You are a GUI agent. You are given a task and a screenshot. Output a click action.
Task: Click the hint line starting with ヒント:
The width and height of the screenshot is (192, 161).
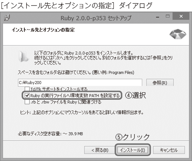82,112
